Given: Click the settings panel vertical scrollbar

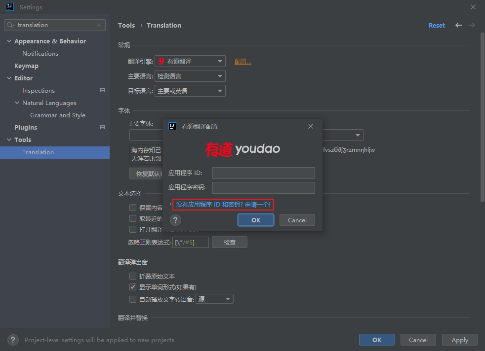Looking at the screenshot, I should (482, 117).
